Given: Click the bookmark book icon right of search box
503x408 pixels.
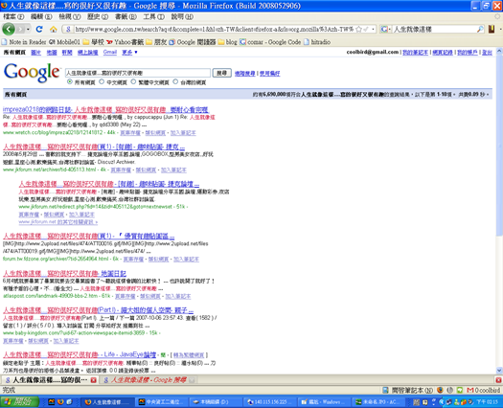Looking at the screenshot, I should pos(492,29).
